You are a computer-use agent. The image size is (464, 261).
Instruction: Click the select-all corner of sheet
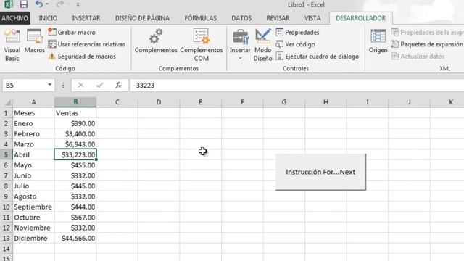(7, 102)
